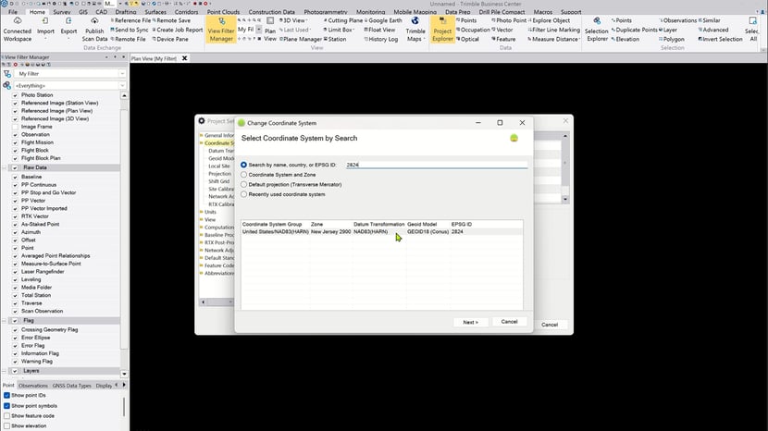Click the Project Settings tree scroll left arrow
This screenshot has width=768, height=431.
point(203,302)
